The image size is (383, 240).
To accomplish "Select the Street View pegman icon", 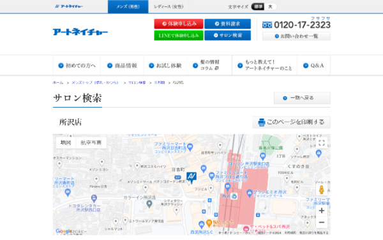I will coord(322,190).
